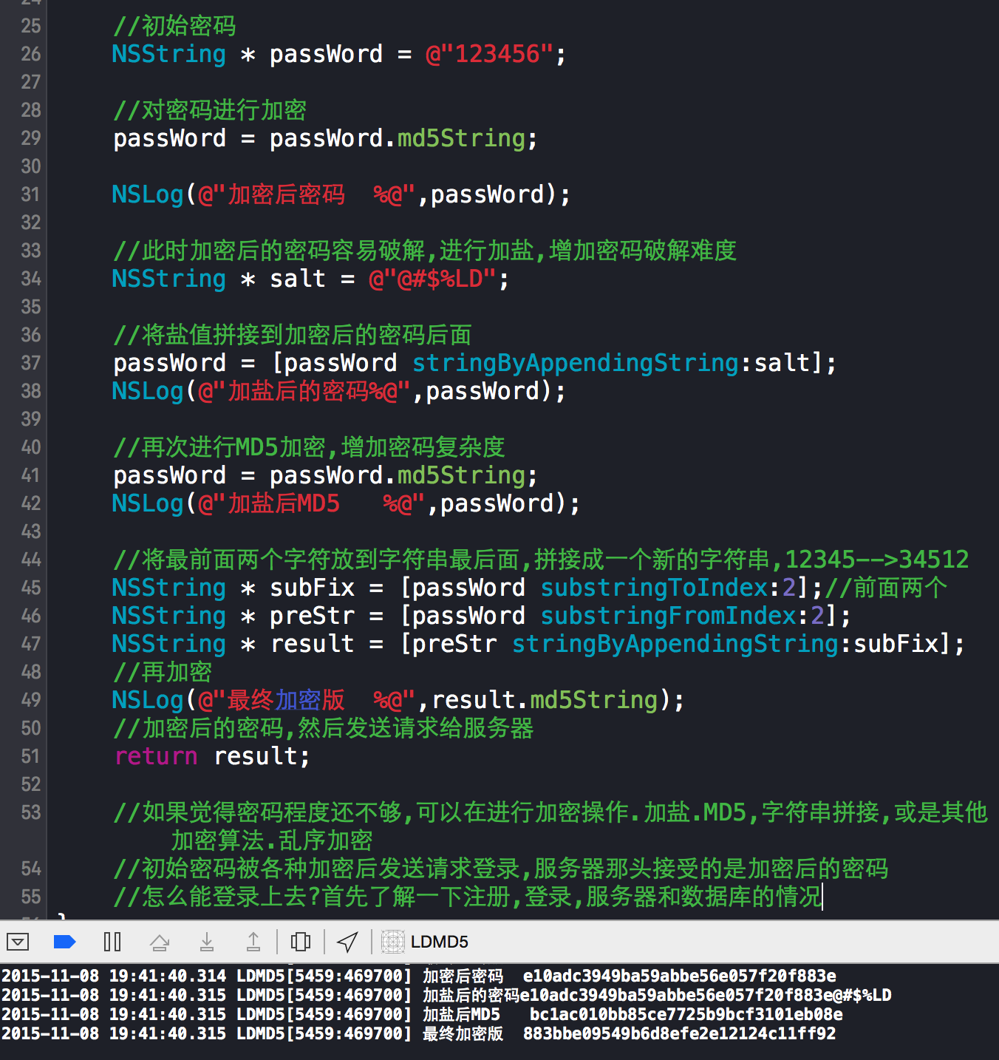Click line number 29 to set a breakpoint
The image size is (999, 1060).
(31, 138)
